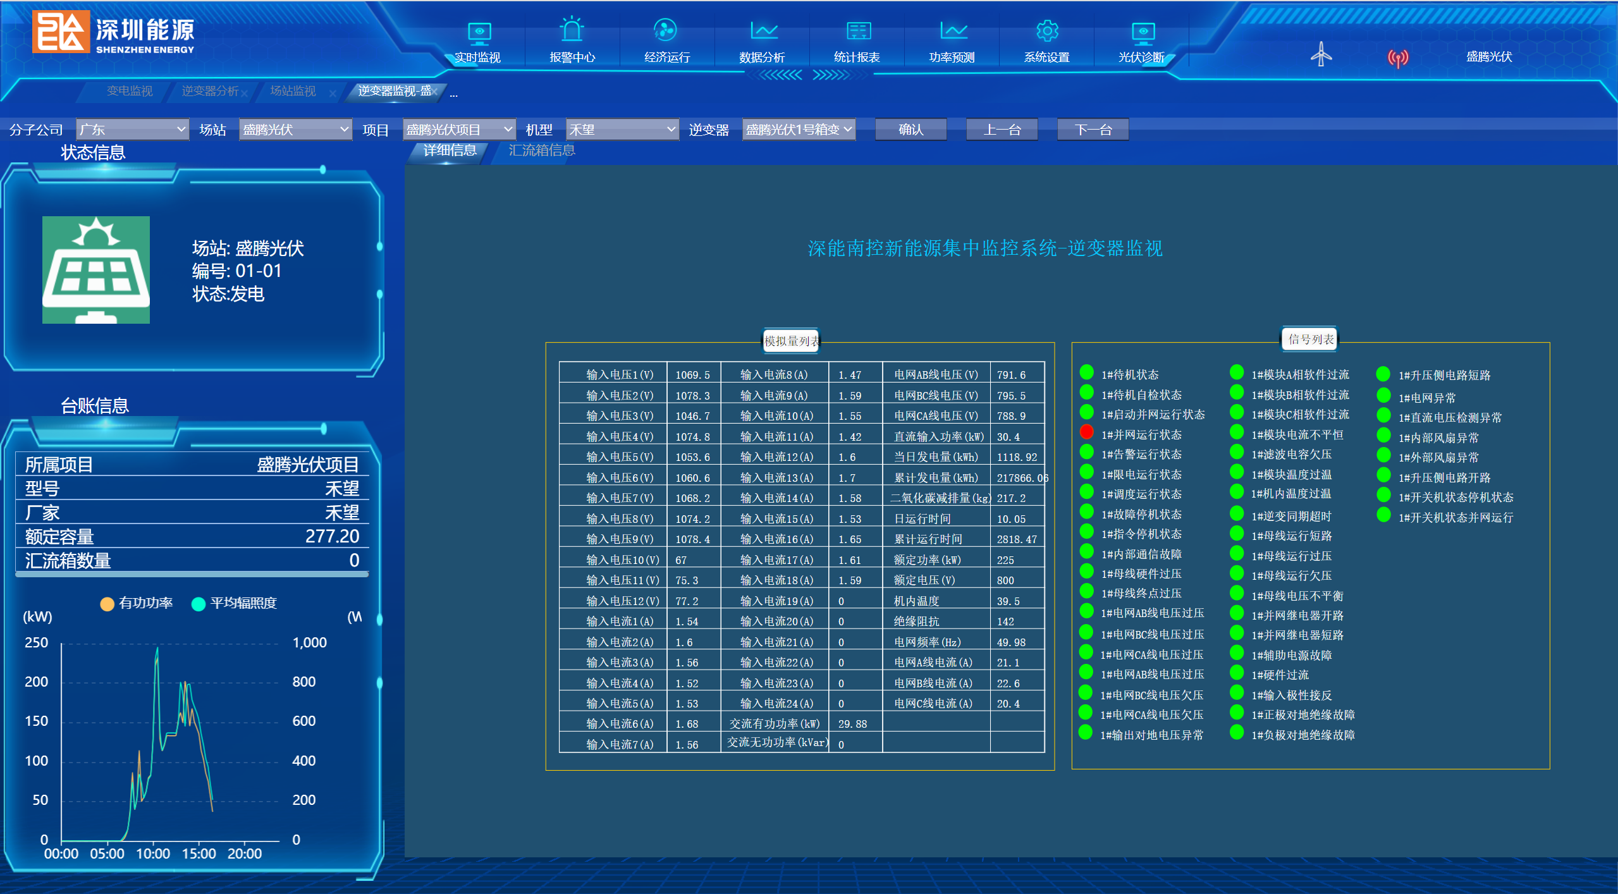Click the 下一台 button
Screen dimensions: 1618x894
coord(1093,130)
